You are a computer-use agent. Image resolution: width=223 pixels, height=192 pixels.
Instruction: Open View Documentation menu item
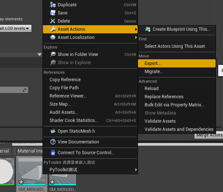(90, 142)
